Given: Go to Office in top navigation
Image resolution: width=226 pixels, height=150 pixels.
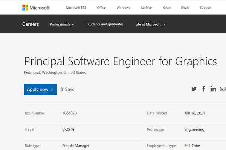Looking at the screenshot, I should (x=101, y=7).
